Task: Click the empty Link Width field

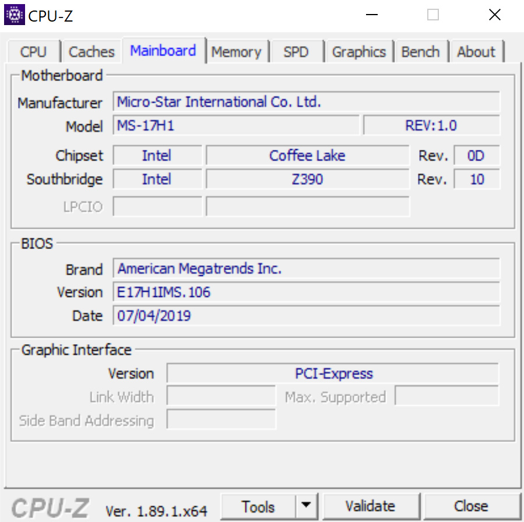Action: [221, 396]
